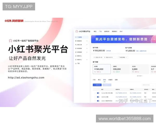Toggle the switch in the first table row

[98, 93]
